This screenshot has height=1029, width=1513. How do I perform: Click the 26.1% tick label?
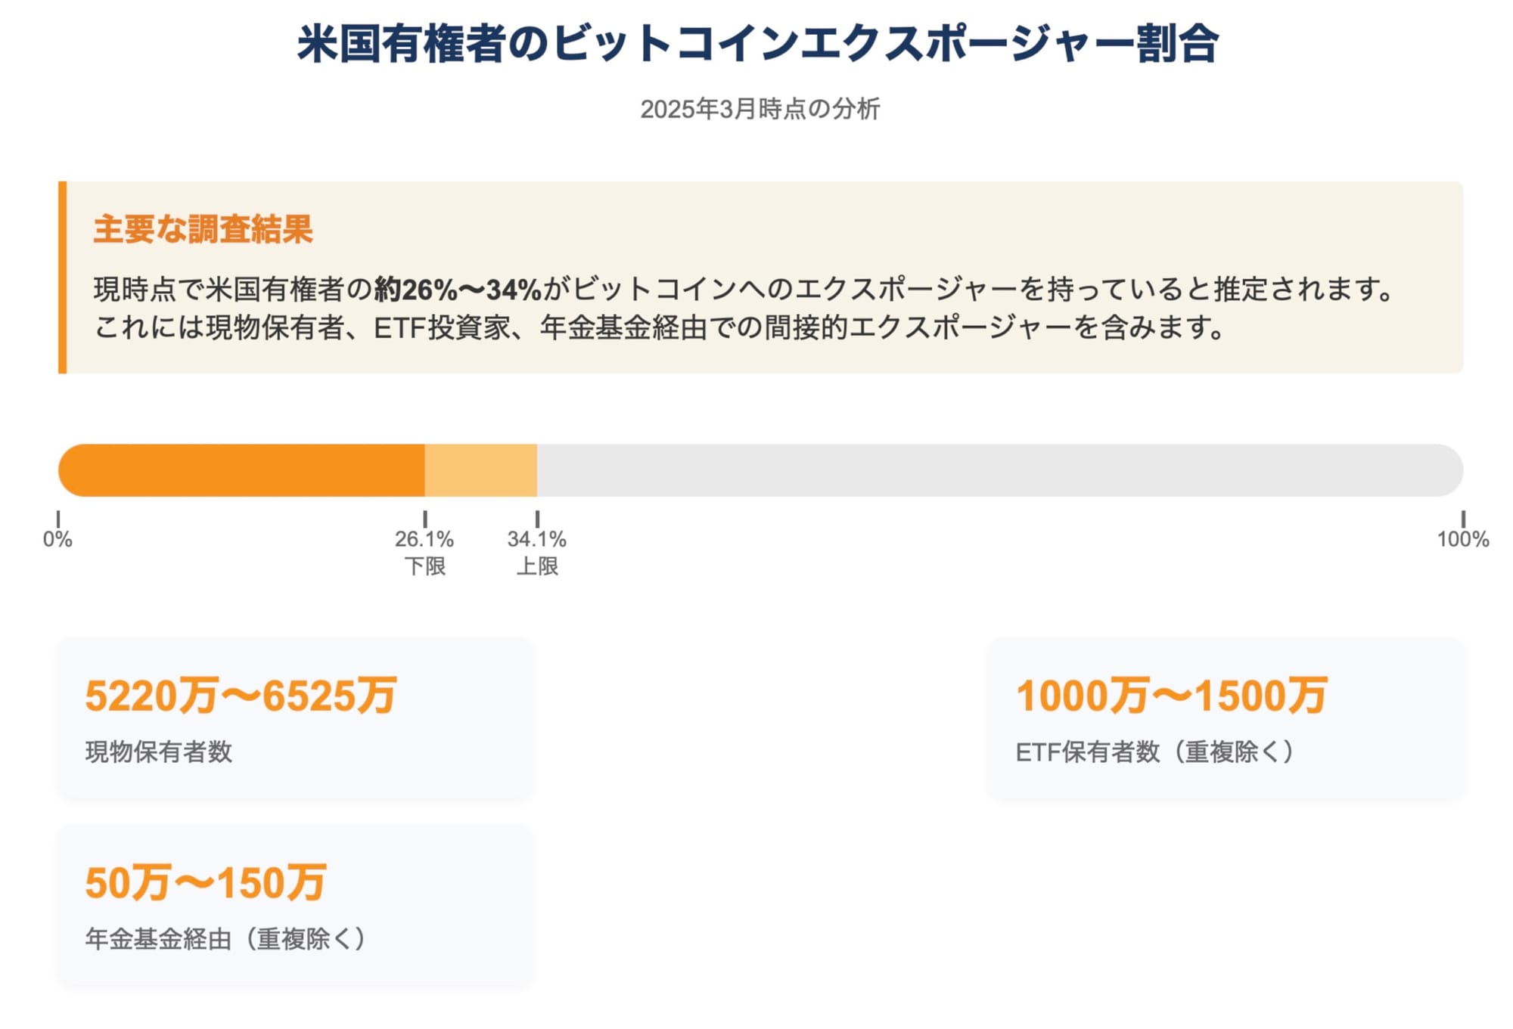(x=424, y=539)
